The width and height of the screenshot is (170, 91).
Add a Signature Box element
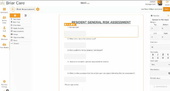click(21, 37)
